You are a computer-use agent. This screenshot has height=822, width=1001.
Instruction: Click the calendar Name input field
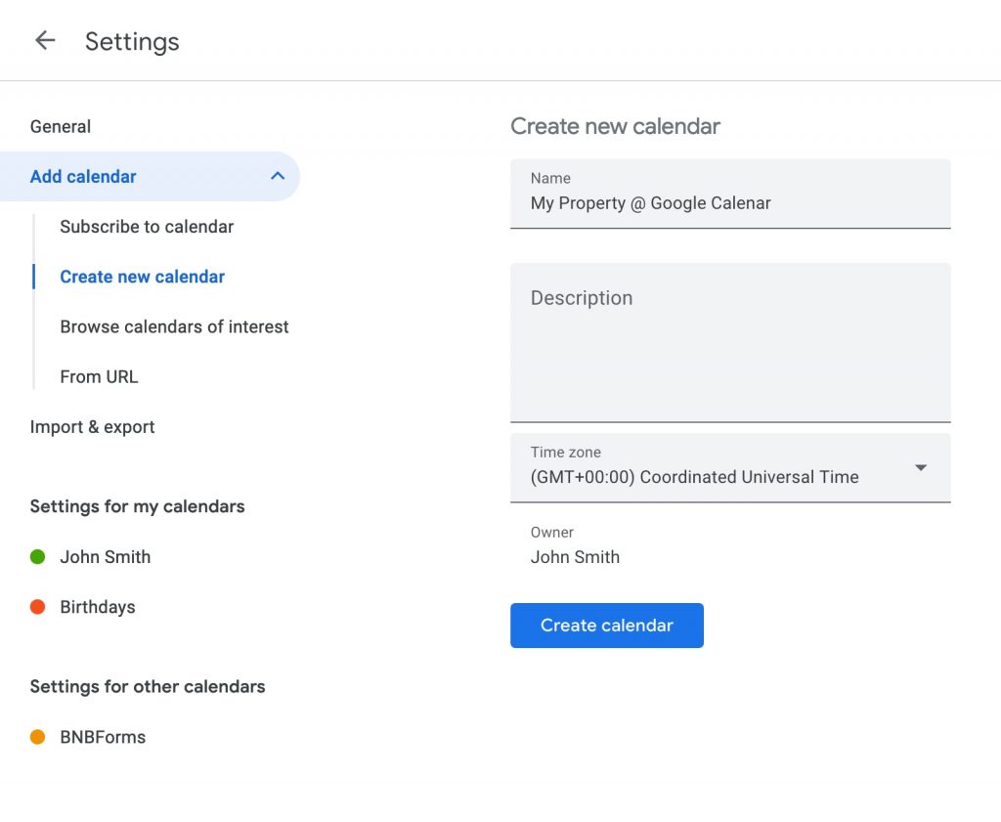point(729,203)
